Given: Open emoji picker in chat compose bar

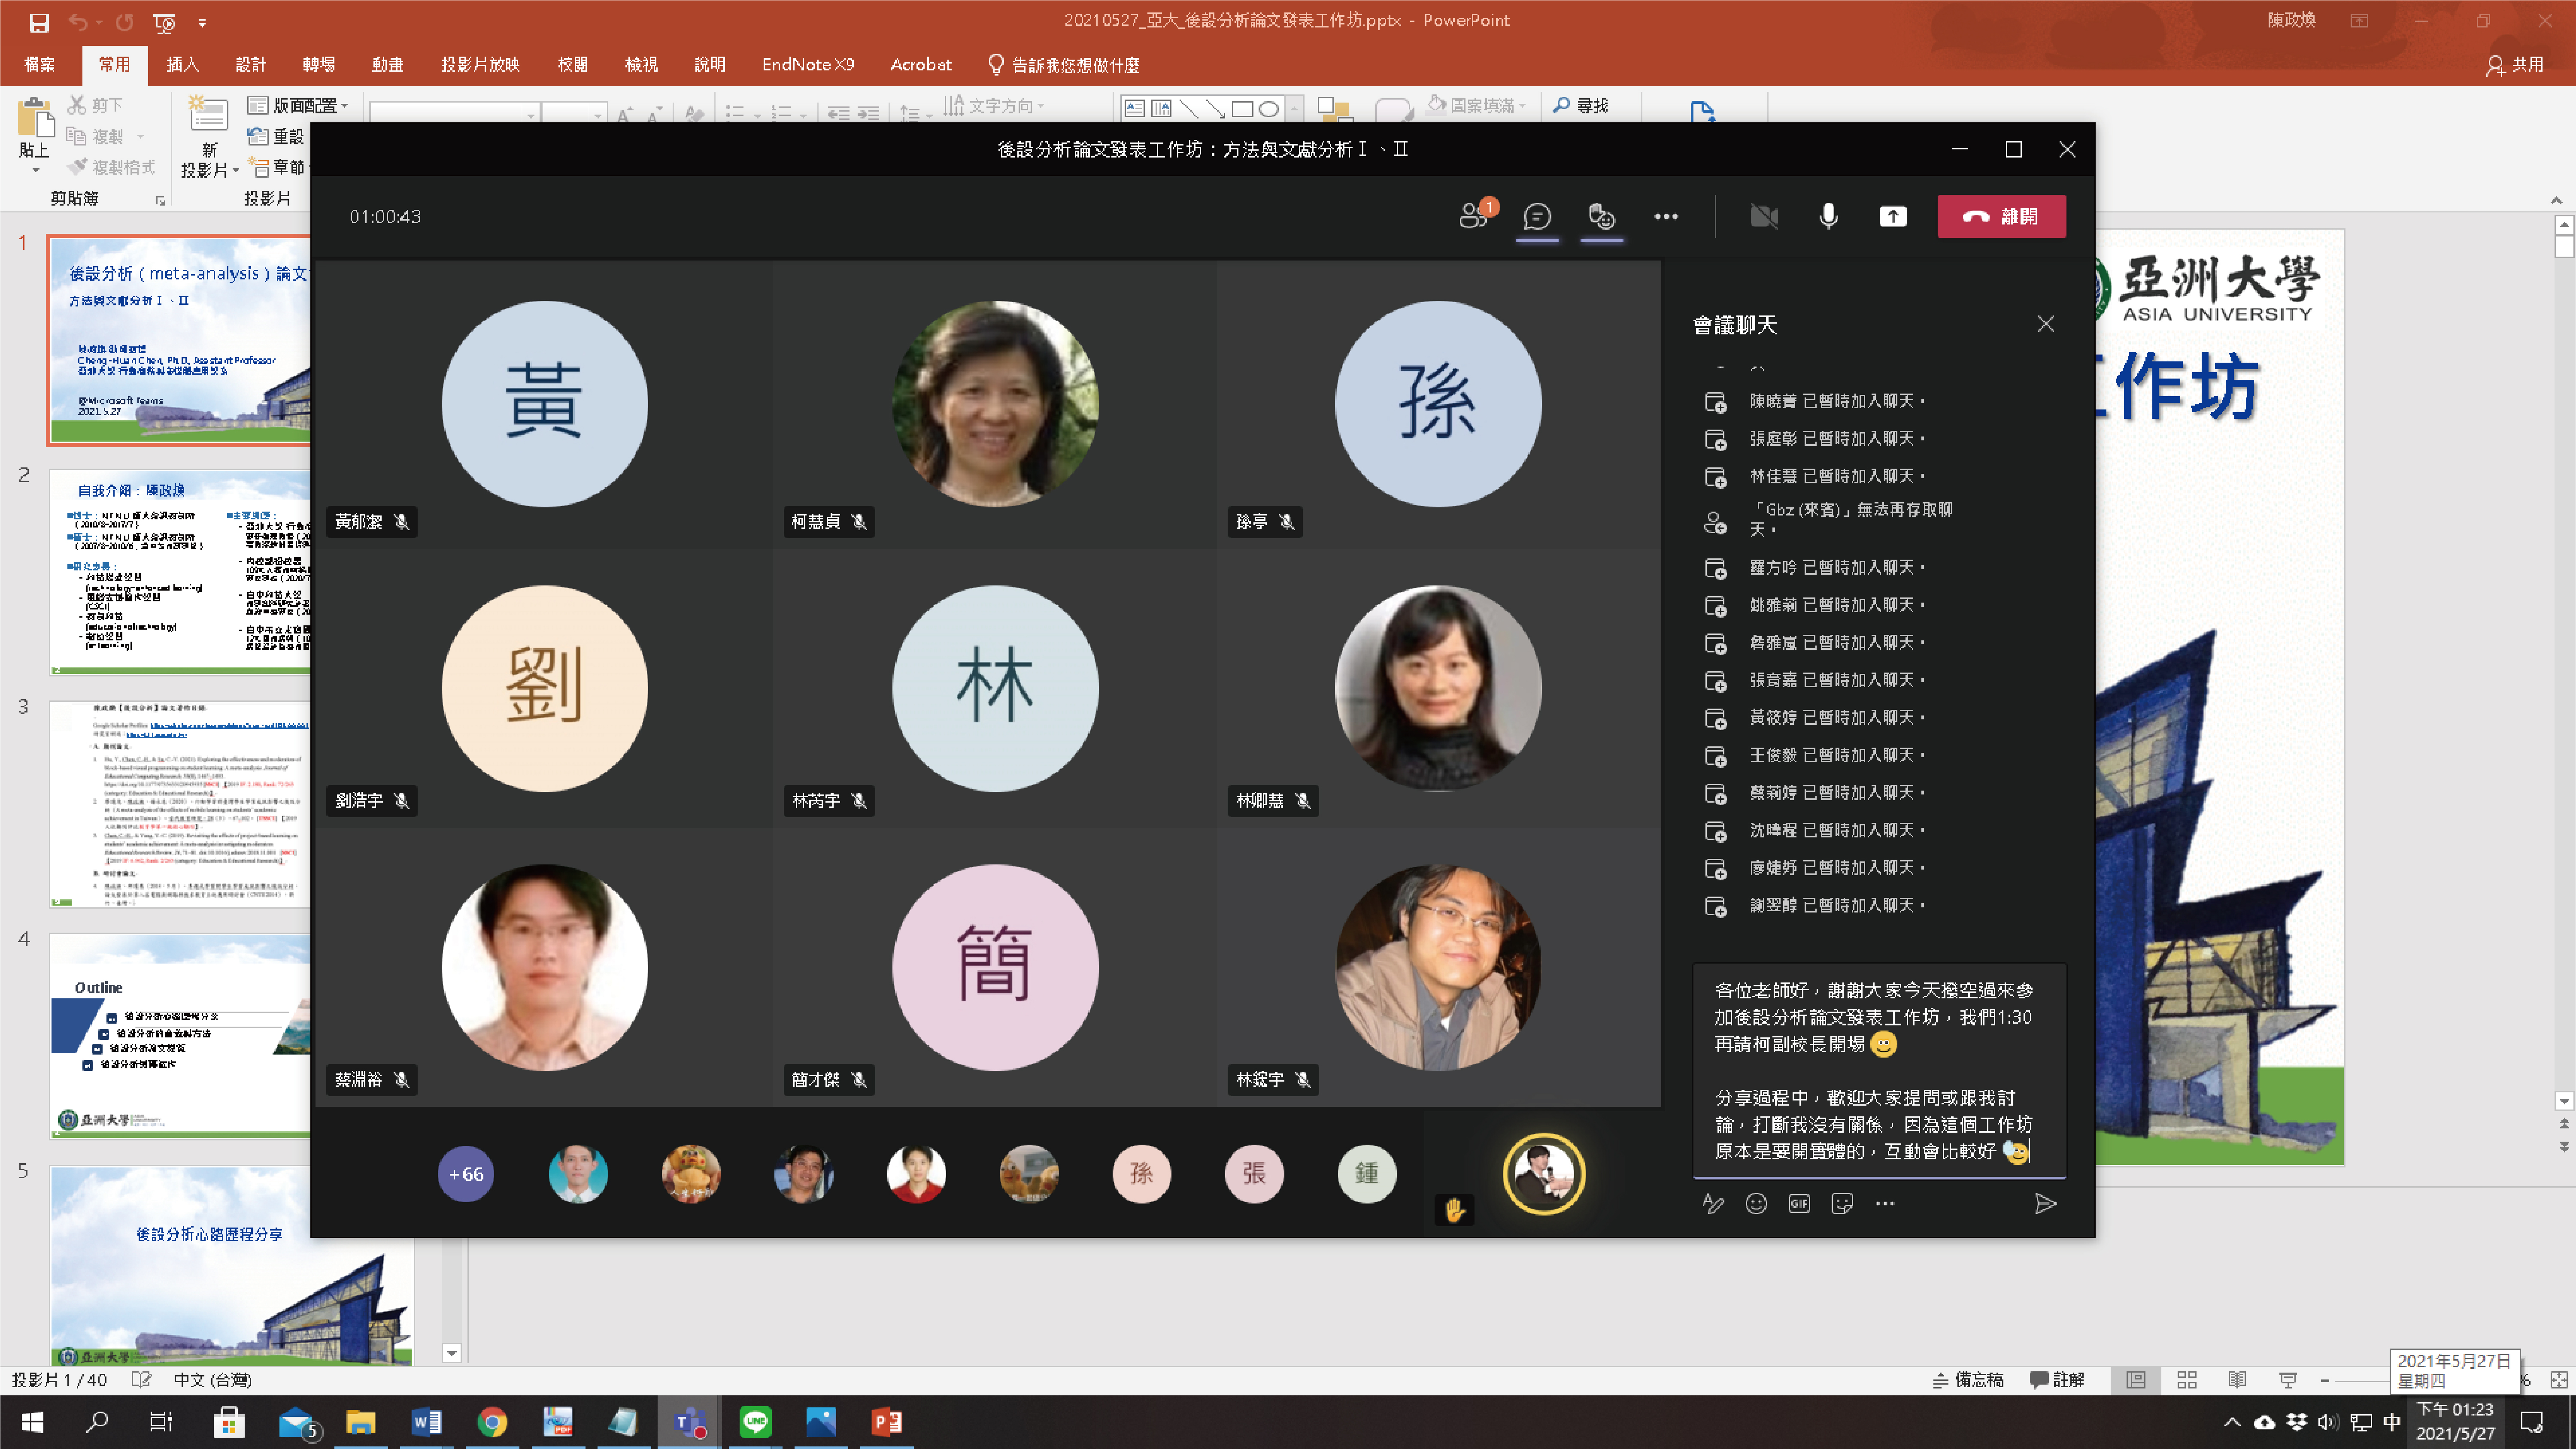Looking at the screenshot, I should tap(1756, 1204).
